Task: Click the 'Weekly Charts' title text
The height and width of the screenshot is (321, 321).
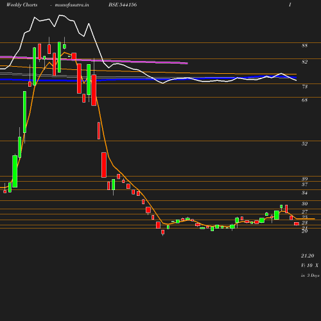Action: coord(22,4)
